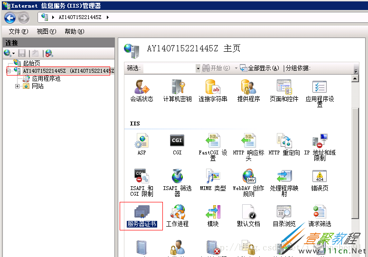Open the 文件(F) menu
The image size is (368, 257).
pos(19,31)
